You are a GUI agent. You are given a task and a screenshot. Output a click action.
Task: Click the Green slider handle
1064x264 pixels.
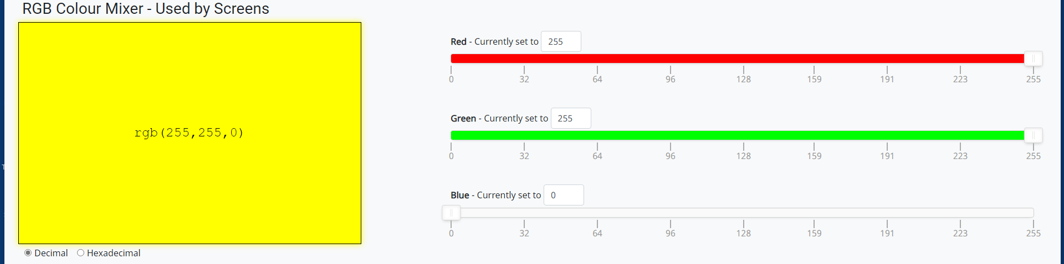coord(1033,135)
